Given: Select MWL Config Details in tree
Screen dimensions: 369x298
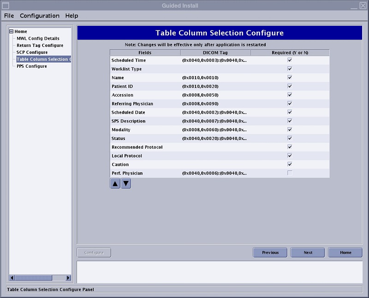Looking at the screenshot, I should [x=38, y=39].
